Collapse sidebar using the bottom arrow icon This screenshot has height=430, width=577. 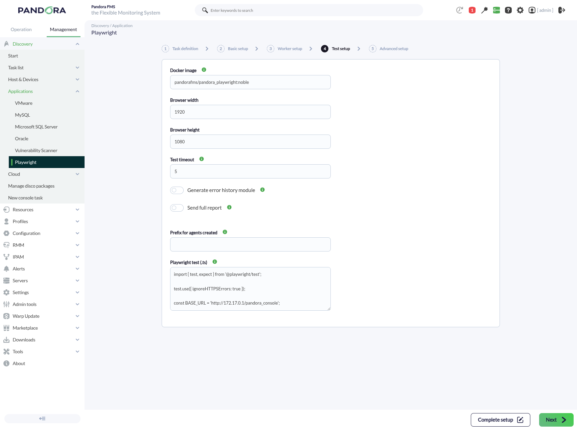(x=42, y=419)
